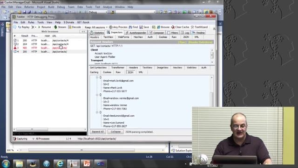
Task: Collapse the JSON node with Lee Dumond
Action: pyautogui.click(x=97, y=112)
